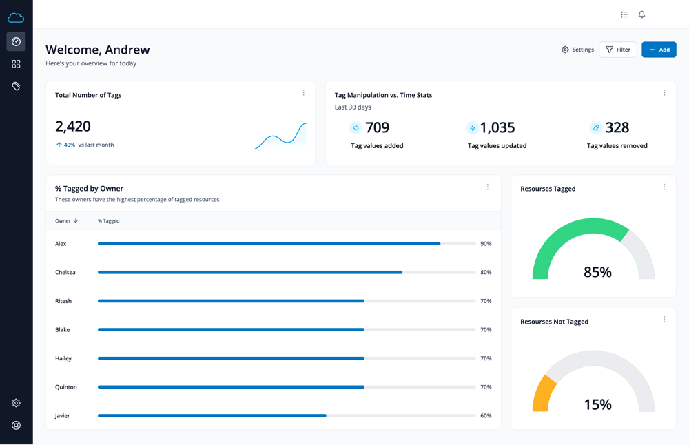Click the tag icon beside the 709 stat

356,127
